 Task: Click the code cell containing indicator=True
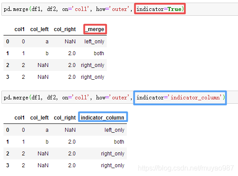tap(119, 9)
